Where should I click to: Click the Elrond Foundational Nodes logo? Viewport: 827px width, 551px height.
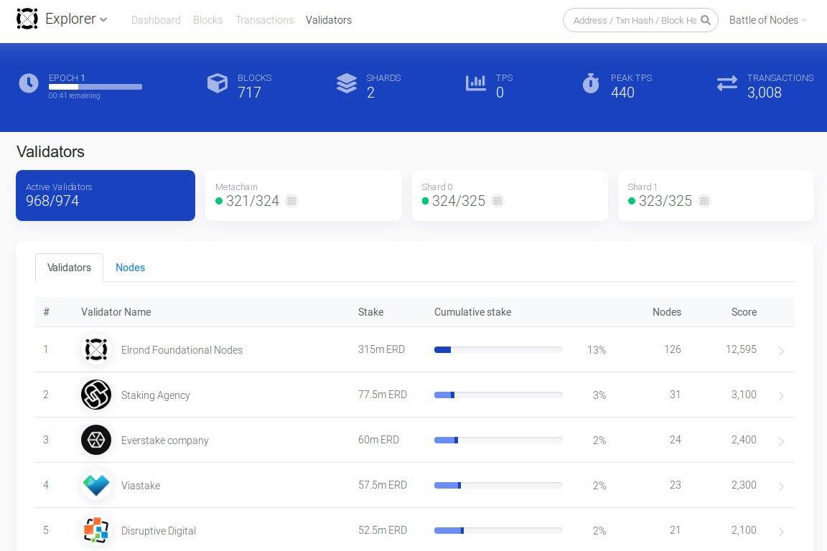click(96, 349)
